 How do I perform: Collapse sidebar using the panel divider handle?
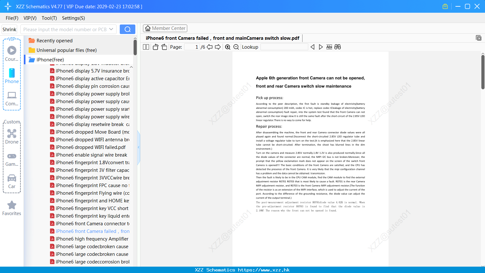click(x=139, y=147)
